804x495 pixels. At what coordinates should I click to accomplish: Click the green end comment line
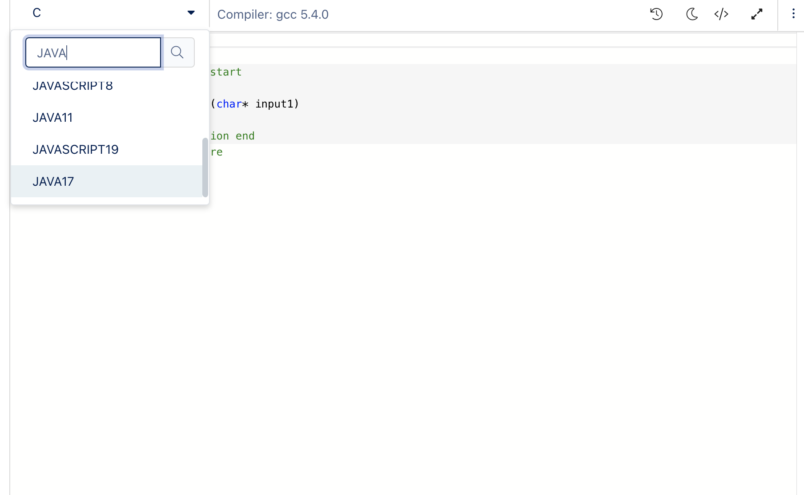coord(233,136)
